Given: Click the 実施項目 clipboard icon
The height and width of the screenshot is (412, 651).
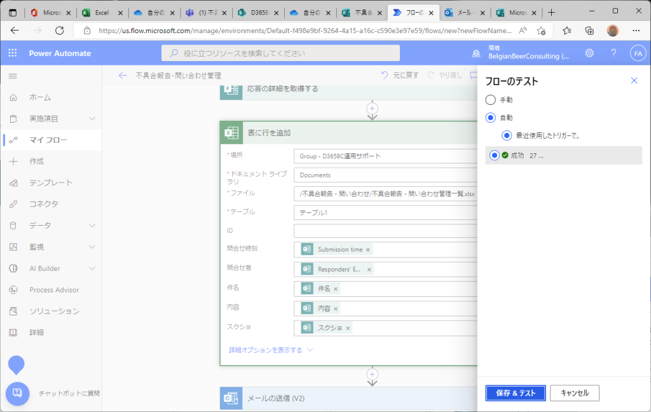Looking at the screenshot, I should tap(13, 119).
